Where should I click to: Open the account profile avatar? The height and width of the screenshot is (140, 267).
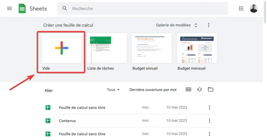pyautogui.click(x=254, y=8)
